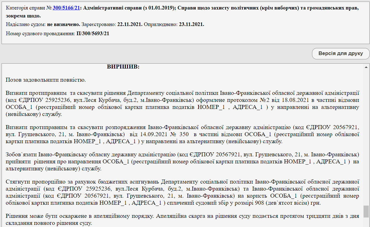Click the publication date 23.11.2021
This screenshot has width=370, height=227.
coord(191,24)
